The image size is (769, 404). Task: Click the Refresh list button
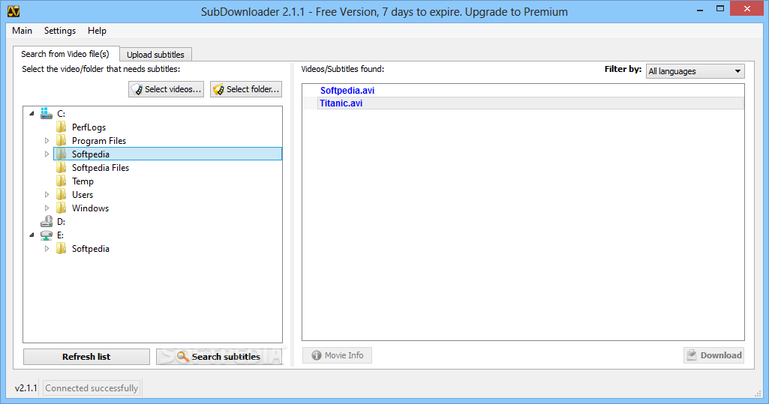point(86,357)
